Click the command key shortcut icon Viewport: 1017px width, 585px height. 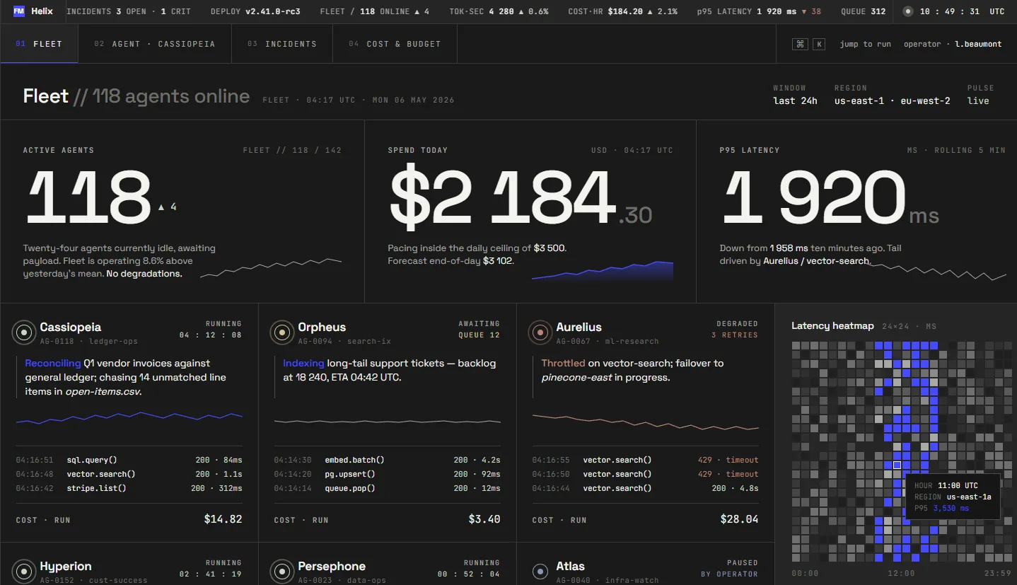click(800, 44)
